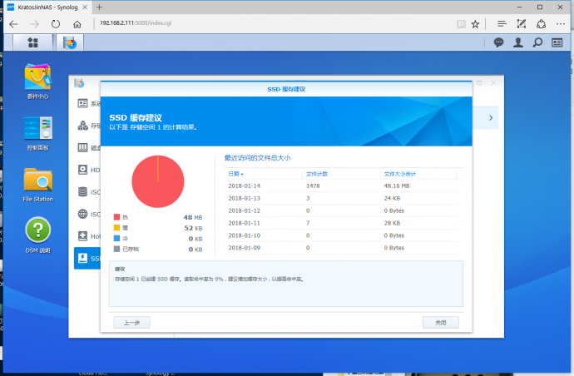Open the browser Hub icon

(502, 24)
